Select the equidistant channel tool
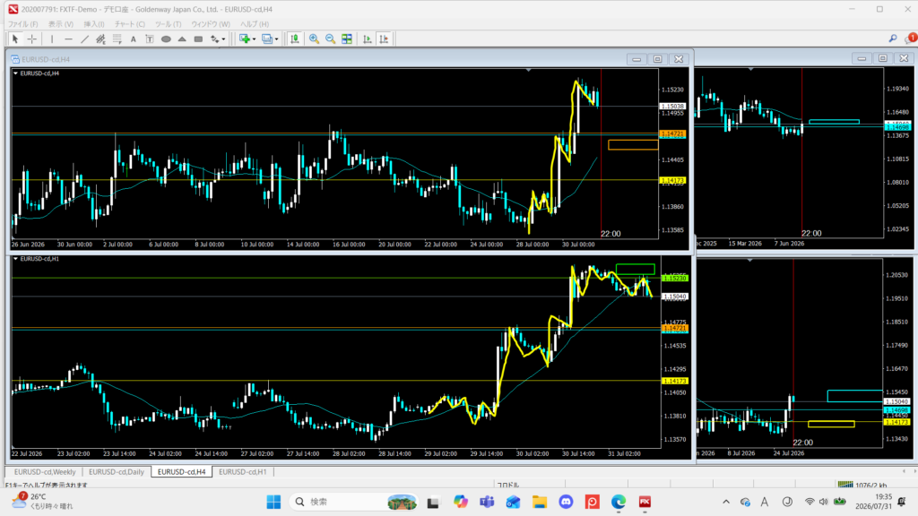Viewport: 918px width, 516px height. (100, 39)
